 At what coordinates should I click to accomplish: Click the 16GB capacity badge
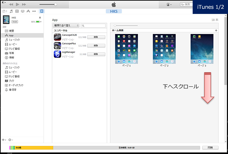click(x=15, y=22)
